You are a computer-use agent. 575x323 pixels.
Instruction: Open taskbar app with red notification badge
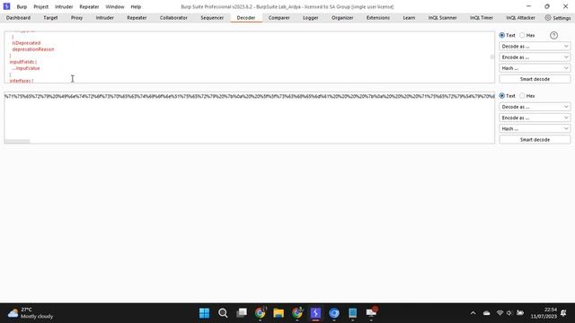coord(371,313)
